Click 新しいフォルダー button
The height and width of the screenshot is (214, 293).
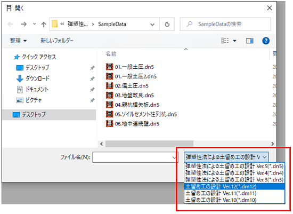(57, 41)
